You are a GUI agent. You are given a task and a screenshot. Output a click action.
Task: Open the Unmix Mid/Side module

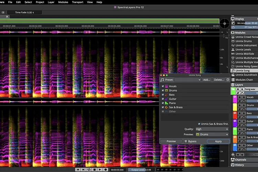[x=245, y=54]
